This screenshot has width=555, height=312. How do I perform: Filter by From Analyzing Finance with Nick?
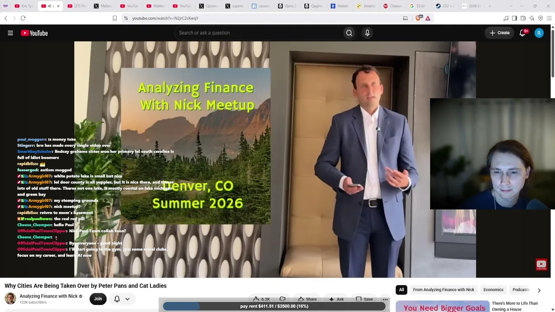tap(444, 290)
